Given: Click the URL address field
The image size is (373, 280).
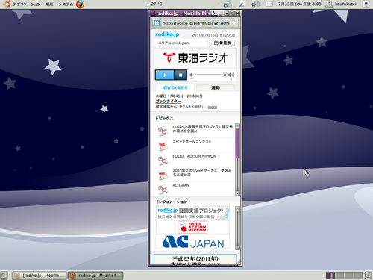Looking at the screenshot, I should pyautogui.click(x=196, y=23).
